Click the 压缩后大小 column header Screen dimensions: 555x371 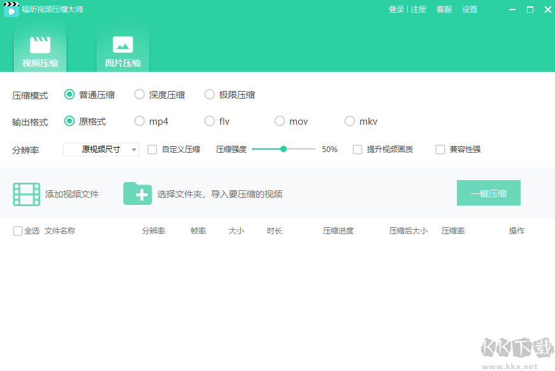[x=408, y=231]
